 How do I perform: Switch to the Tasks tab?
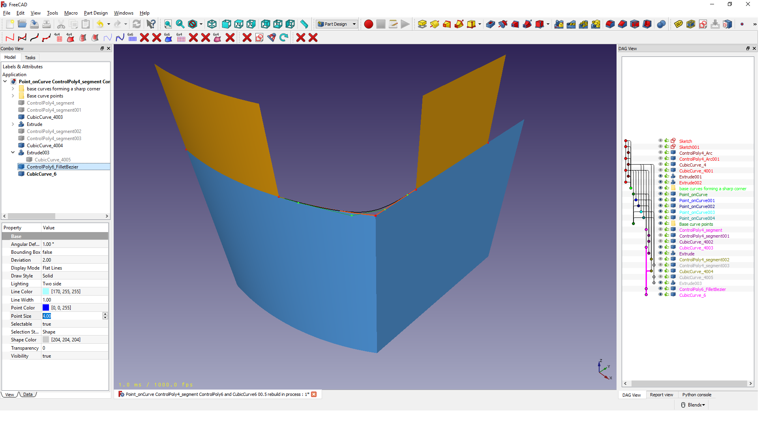(30, 58)
